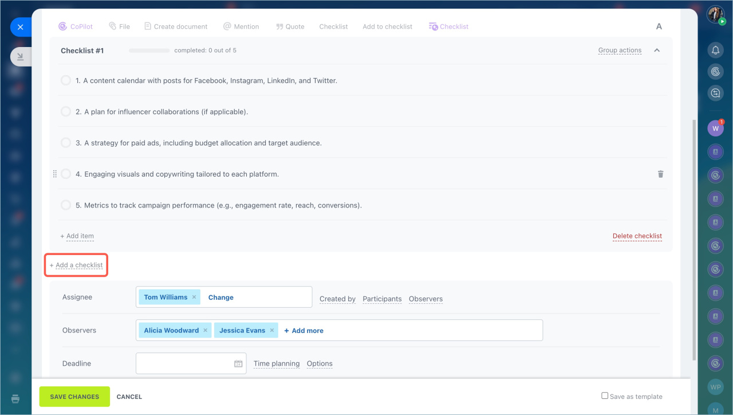Close the task slider with X button
The image size is (733, 415).
point(21,27)
